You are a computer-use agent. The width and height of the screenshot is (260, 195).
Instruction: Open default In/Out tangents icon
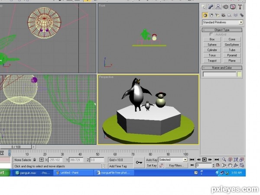161,166
